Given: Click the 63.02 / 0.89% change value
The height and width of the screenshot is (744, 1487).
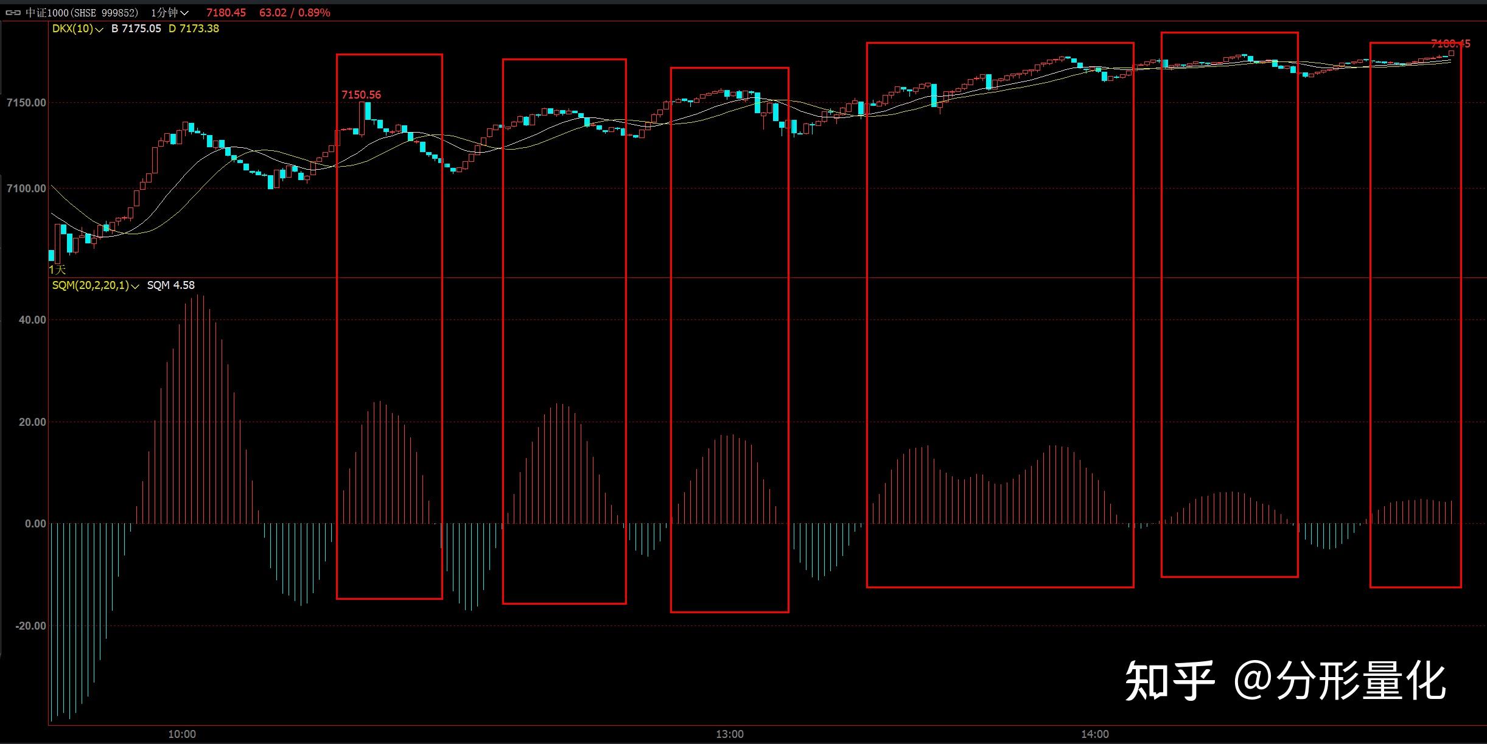Looking at the screenshot, I should click(295, 13).
